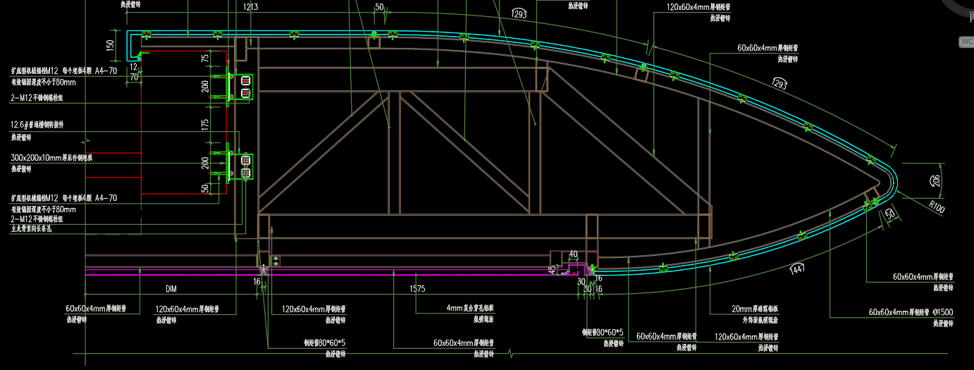
Task: Click the 150 vertical dimension text
Action: [110, 45]
